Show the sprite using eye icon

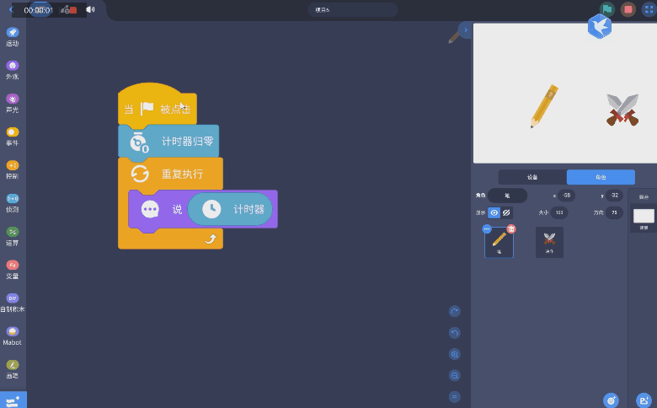[494, 212]
